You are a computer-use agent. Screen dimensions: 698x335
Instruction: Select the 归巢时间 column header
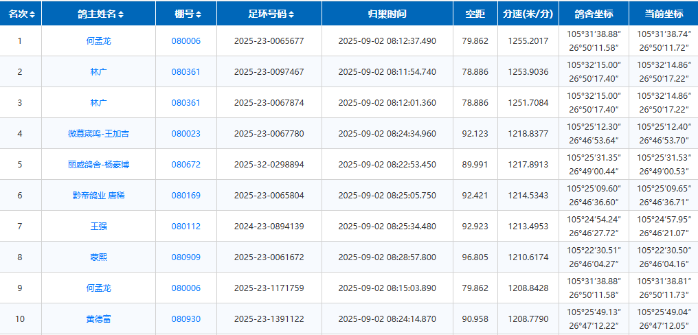tap(387, 14)
